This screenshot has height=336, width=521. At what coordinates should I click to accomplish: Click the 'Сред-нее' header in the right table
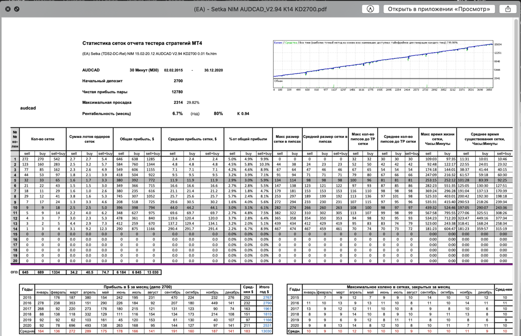[504, 289]
